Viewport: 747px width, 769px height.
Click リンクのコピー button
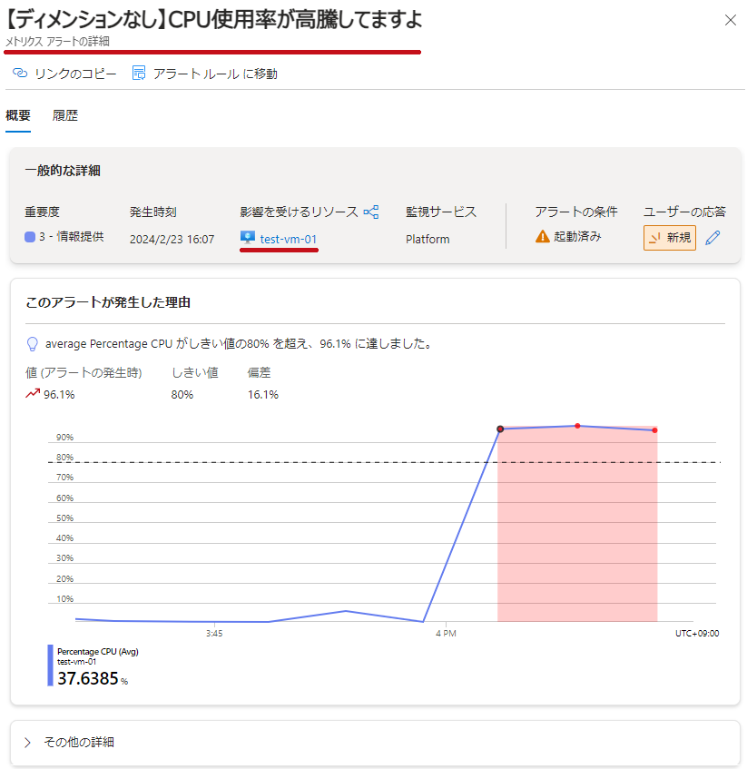coord(64,74)
